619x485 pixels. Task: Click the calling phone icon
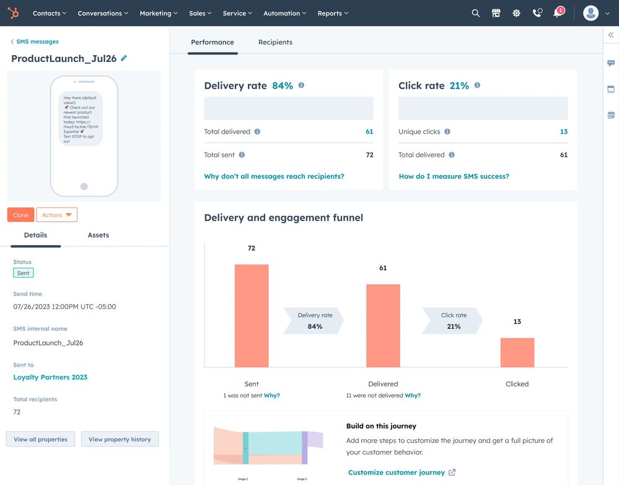click(537, 12)
